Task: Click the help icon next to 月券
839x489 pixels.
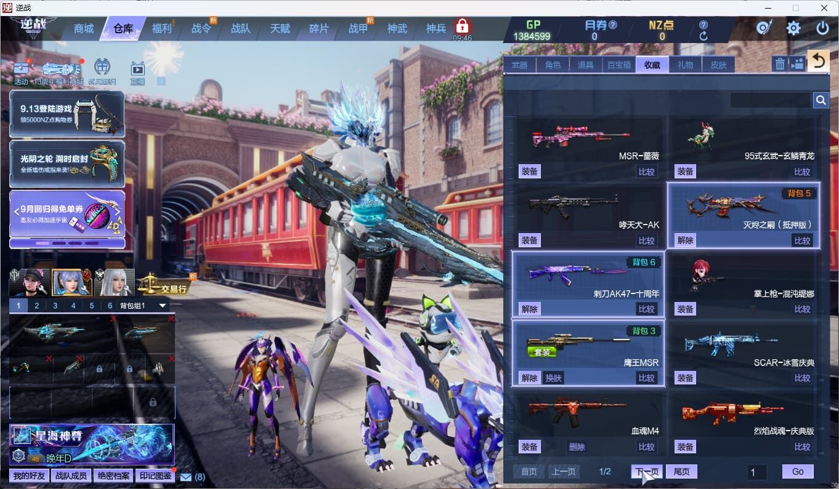Action: 612,25
